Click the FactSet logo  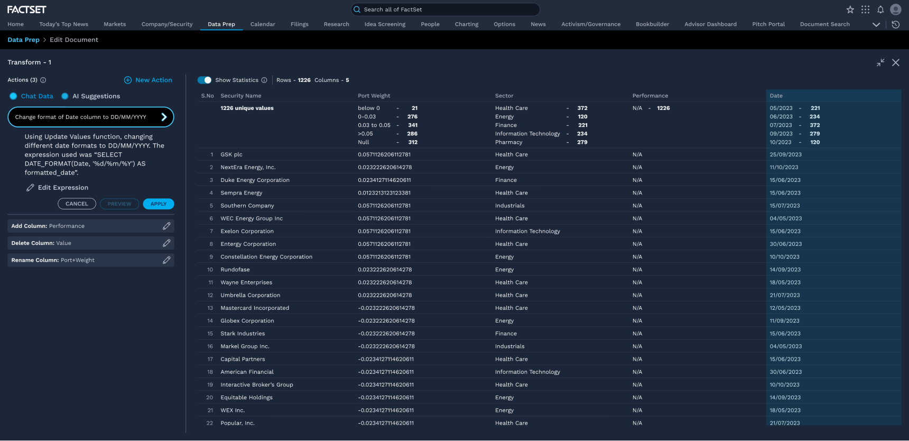26,10
